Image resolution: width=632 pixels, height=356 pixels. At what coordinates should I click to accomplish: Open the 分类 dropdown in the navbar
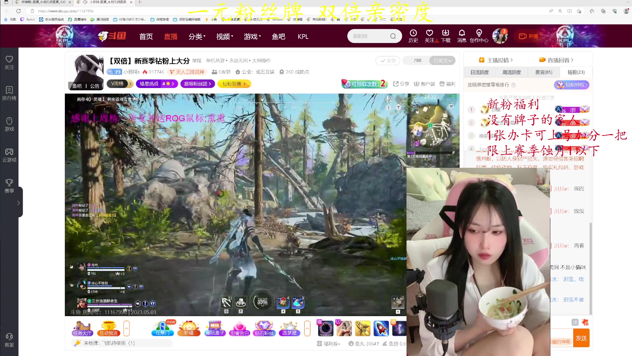pyautogui.click(x=197, y=37)
